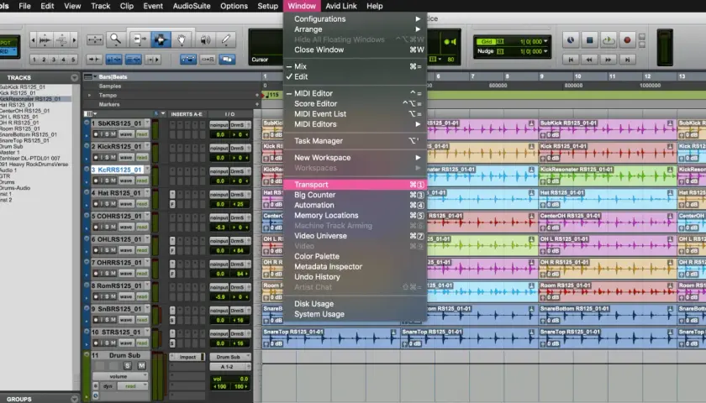Solo the Drum Sub track
The width and height of the screenshot is (706, 403).
pyautogui.click(x=128, y=366)
